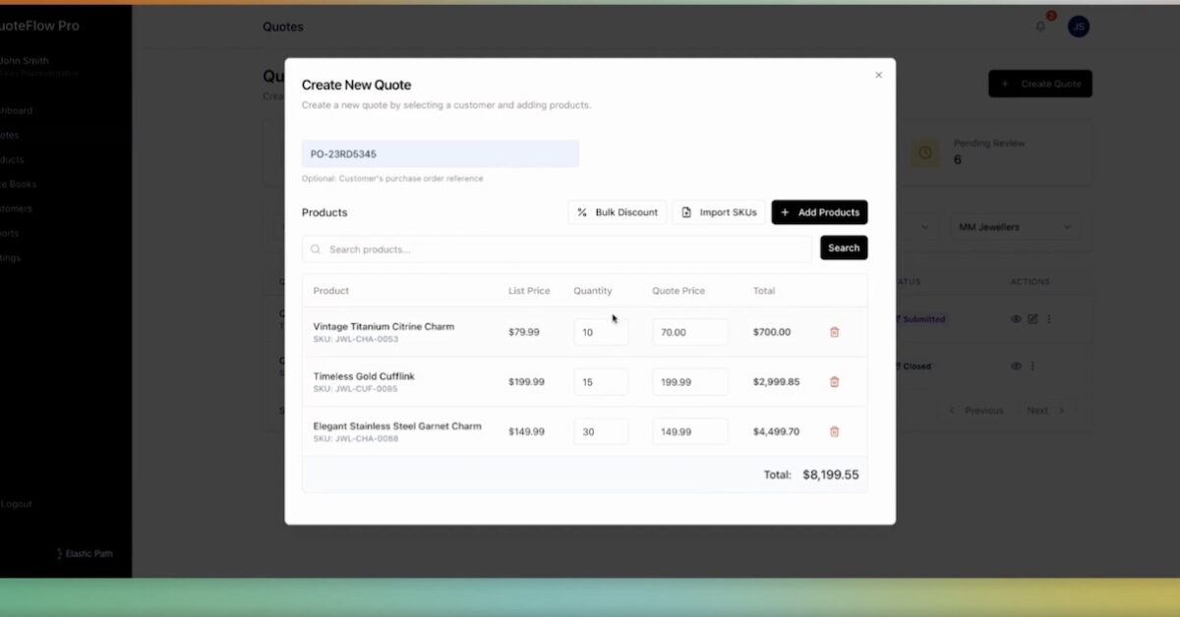1180x617 pixels.
Task: Click the magnifier icon in product search
Action: tap(316, 250)
